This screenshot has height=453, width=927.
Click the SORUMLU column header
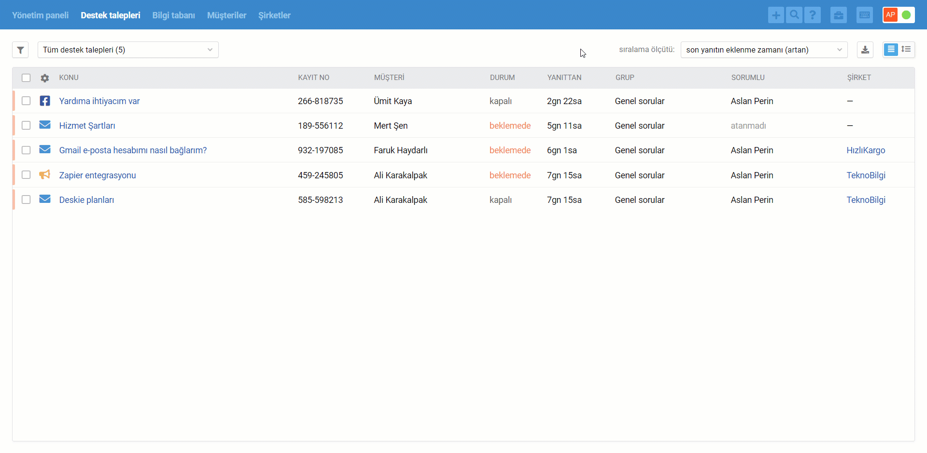pyautogui.click(x=747, y=78)
